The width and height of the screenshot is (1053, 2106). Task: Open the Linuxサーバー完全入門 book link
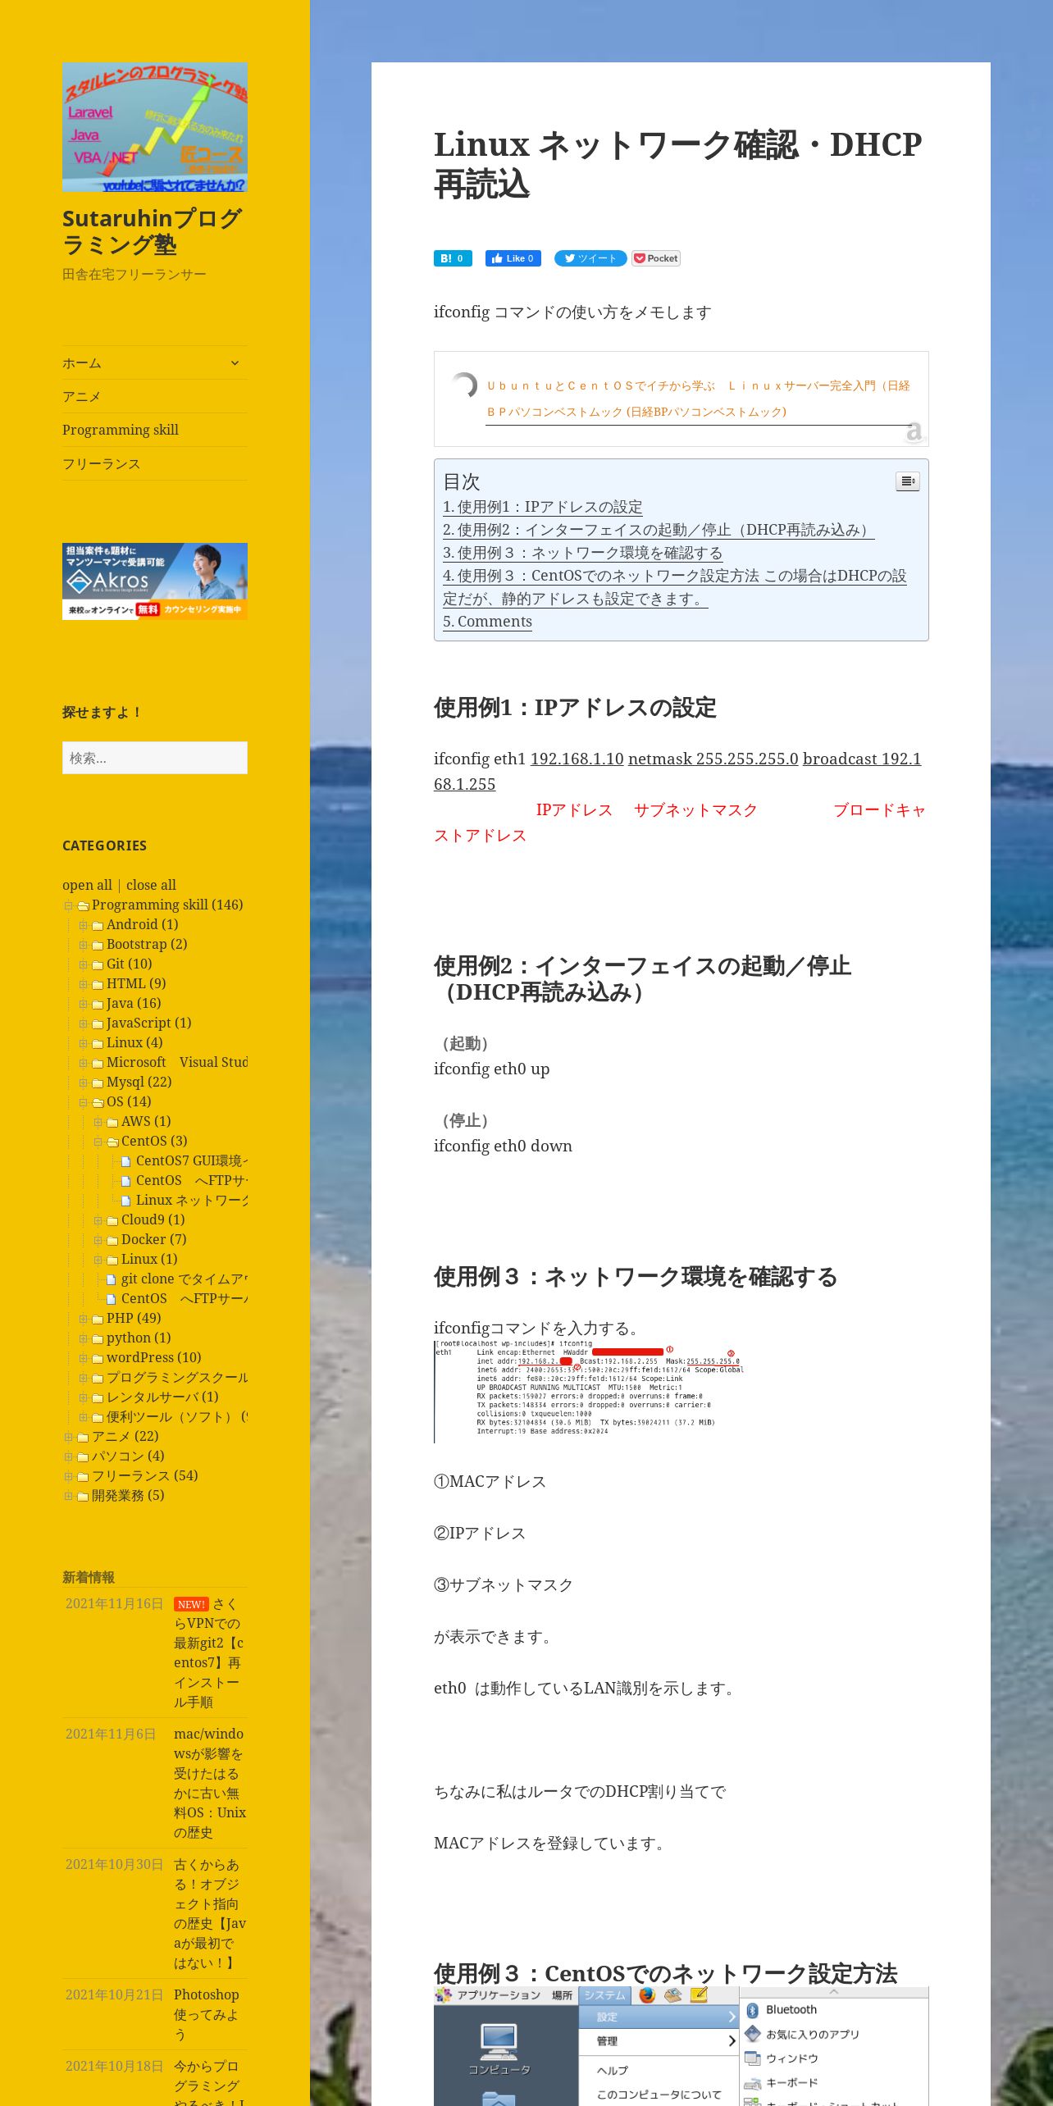(698, 399)
